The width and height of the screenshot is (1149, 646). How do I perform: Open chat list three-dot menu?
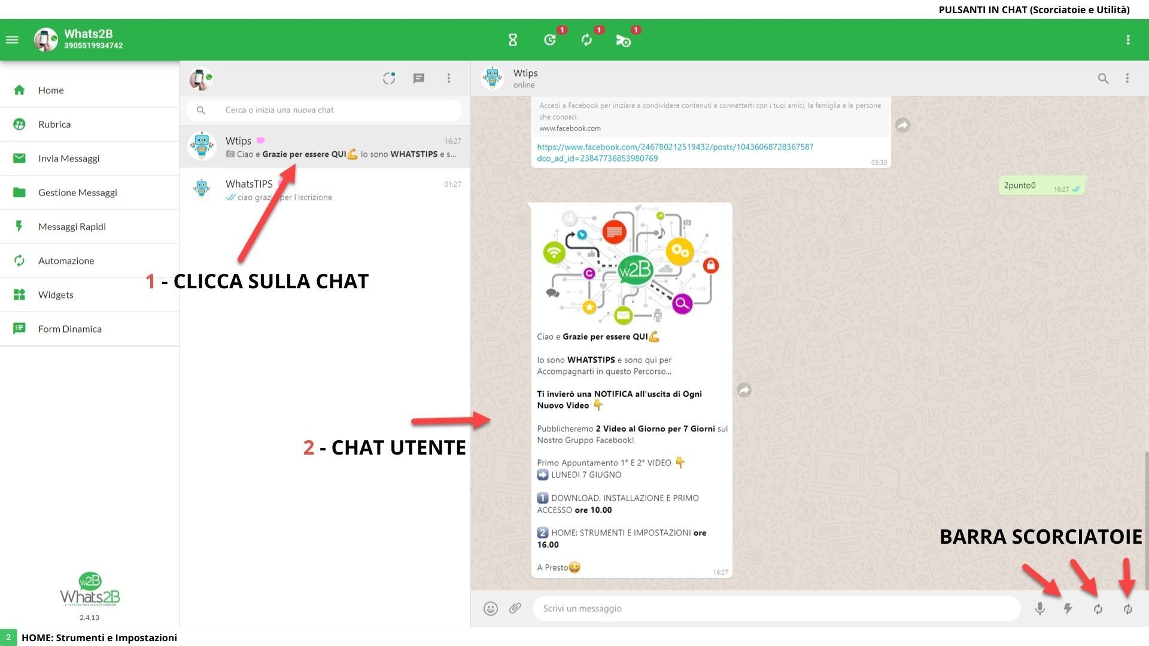449,78
